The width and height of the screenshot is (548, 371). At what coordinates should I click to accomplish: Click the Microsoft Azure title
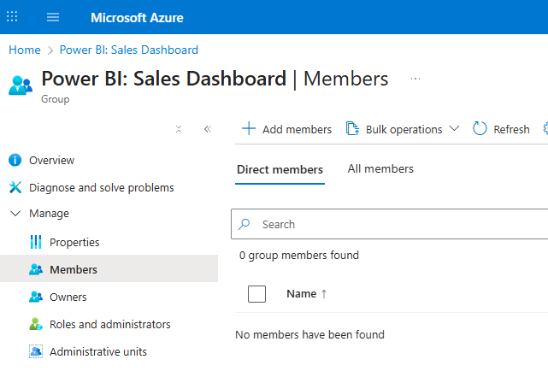click(137, 17)
